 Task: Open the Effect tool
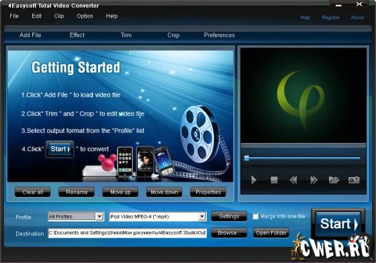click(x=77, y=35)
